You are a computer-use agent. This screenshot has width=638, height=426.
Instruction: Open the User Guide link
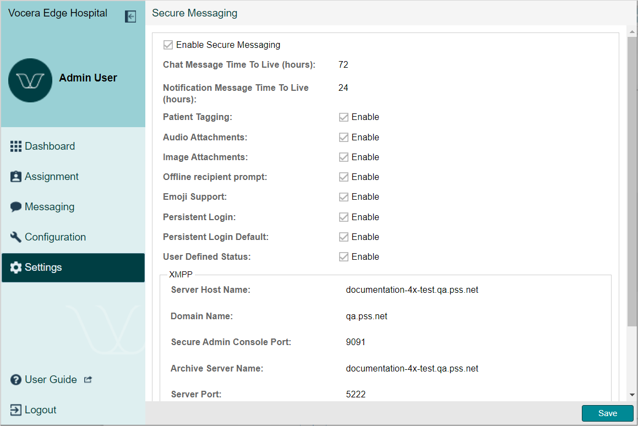(51, 380)
